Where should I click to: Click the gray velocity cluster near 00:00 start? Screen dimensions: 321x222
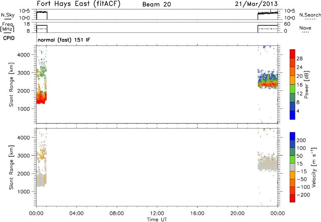tap(41, 180)
